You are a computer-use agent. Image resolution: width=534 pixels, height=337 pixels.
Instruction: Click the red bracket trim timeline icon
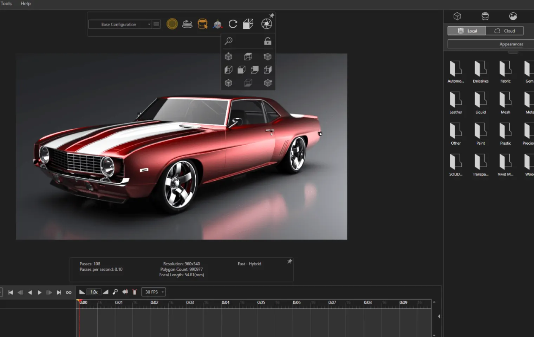135,292
